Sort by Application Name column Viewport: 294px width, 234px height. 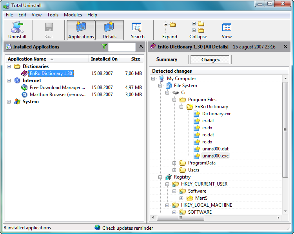coord(47,59)
